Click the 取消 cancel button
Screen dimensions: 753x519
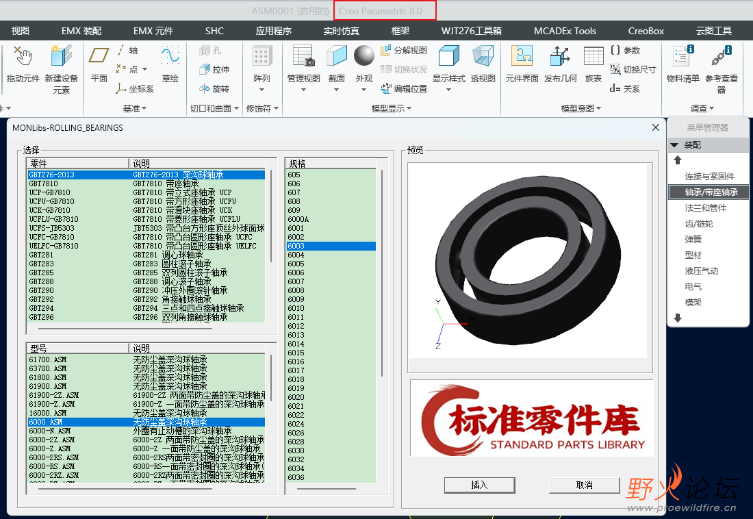(x=584, y=485)
